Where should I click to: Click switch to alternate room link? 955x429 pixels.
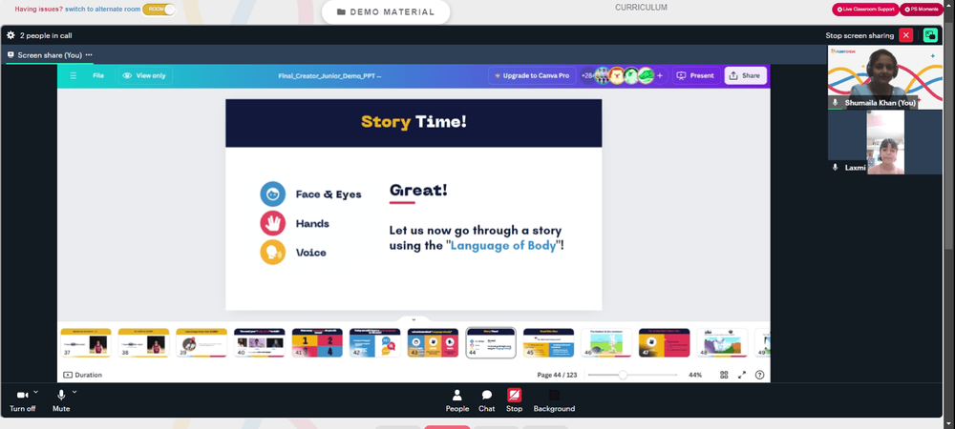tap(102, 10)
